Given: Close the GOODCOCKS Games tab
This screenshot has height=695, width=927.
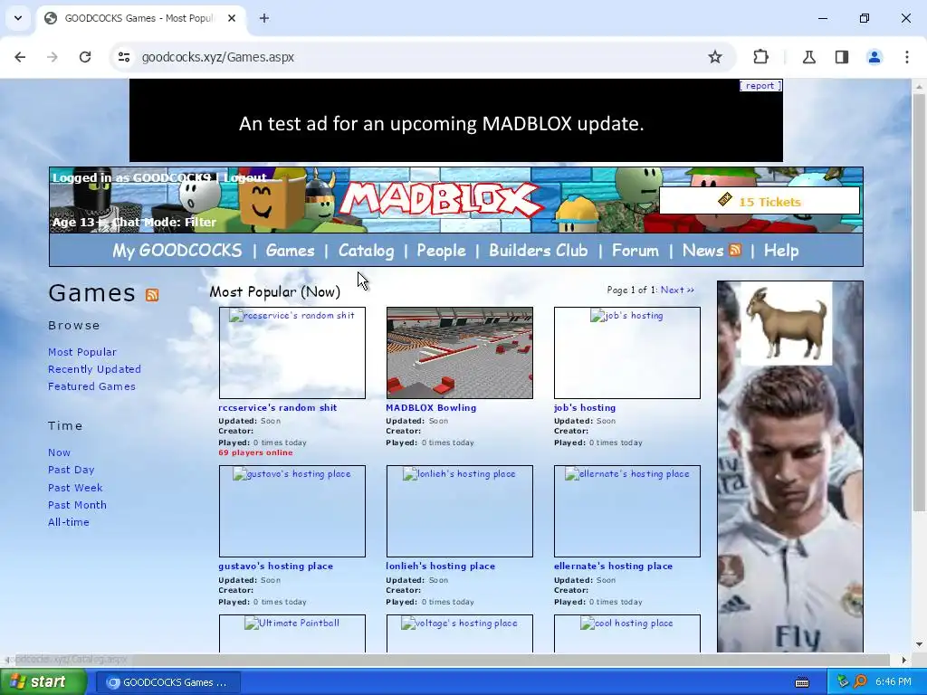Looking at the screenshot, I should coord(232,18).
